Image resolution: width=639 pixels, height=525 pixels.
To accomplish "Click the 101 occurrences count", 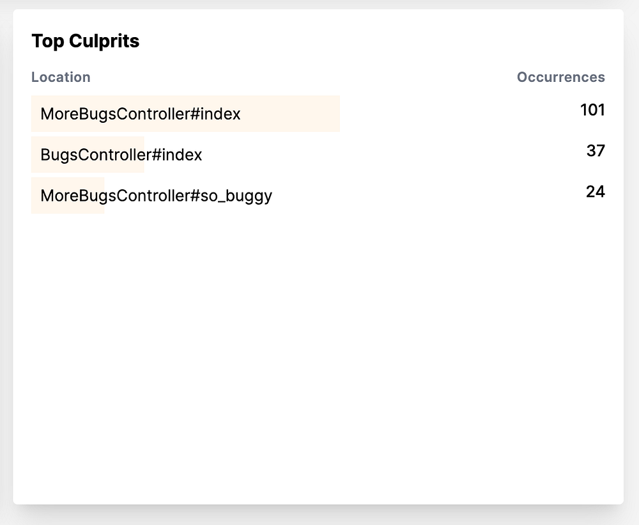I will 592,110.
